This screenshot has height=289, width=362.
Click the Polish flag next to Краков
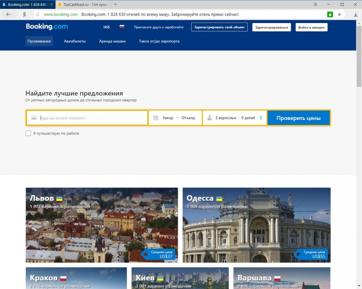[63, 278]
